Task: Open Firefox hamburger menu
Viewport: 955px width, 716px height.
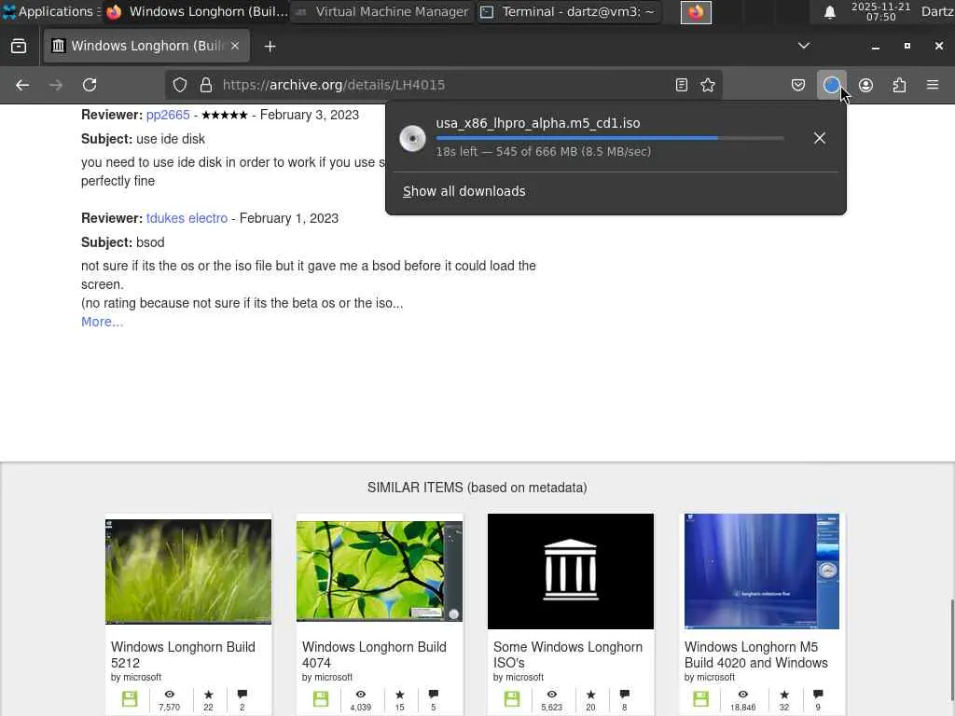Action: (933, 85)
